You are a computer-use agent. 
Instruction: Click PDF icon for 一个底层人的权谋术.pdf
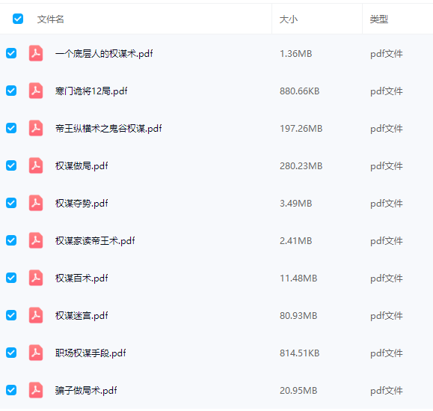36,53
